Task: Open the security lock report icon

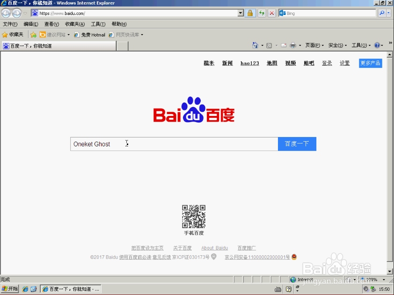Action: click(x=250, y=13)
